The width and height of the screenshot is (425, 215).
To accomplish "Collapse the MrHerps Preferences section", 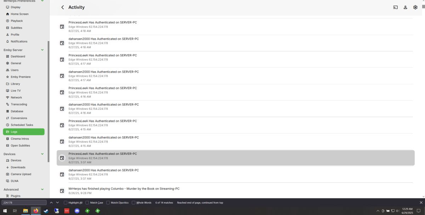I will 42,1.
